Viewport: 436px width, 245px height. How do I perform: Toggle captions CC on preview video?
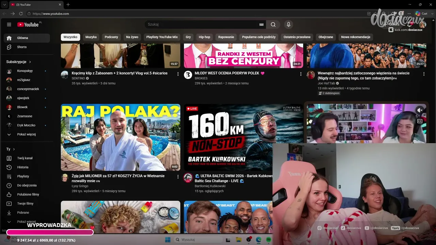[420, 121]
